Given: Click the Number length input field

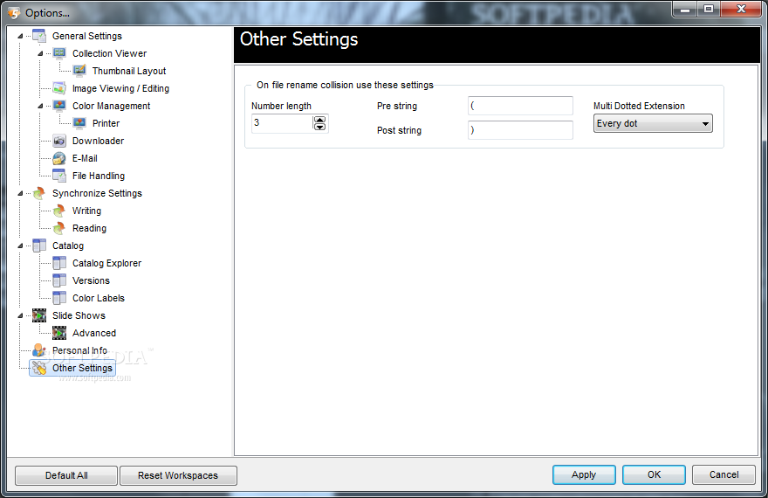Looking at the screenshot, I should [282, 123].
